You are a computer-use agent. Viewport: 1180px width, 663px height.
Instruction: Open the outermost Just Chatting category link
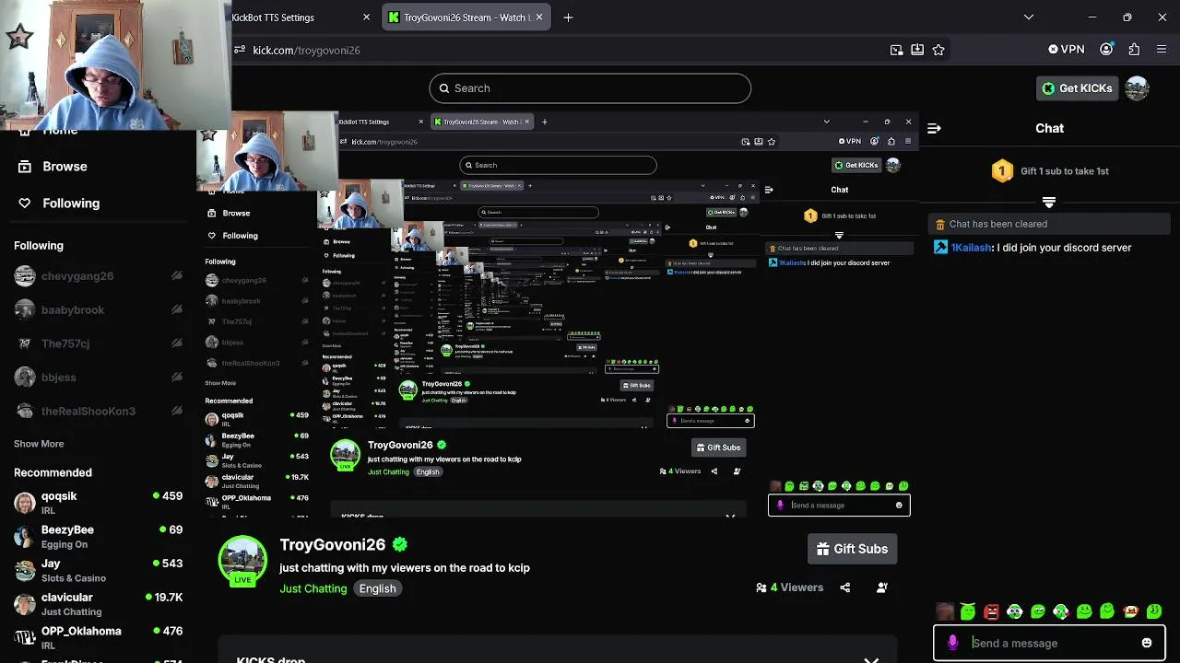pos(313,588)
